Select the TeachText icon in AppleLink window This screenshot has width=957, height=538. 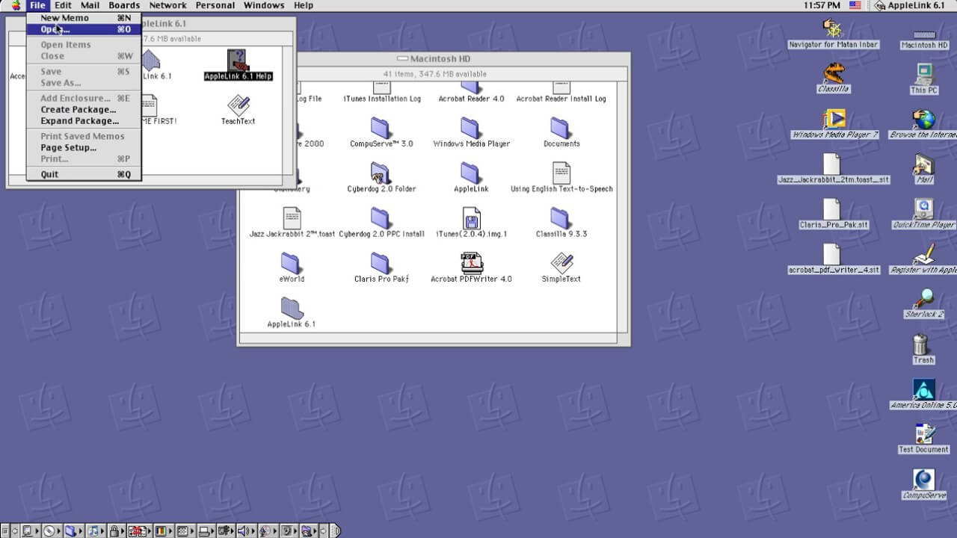tap(238, 110)
